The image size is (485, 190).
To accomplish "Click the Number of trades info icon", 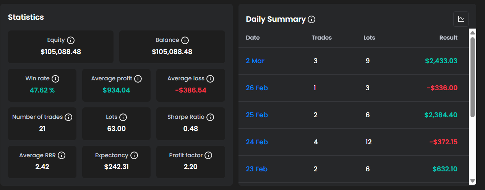I will point(68,117).
